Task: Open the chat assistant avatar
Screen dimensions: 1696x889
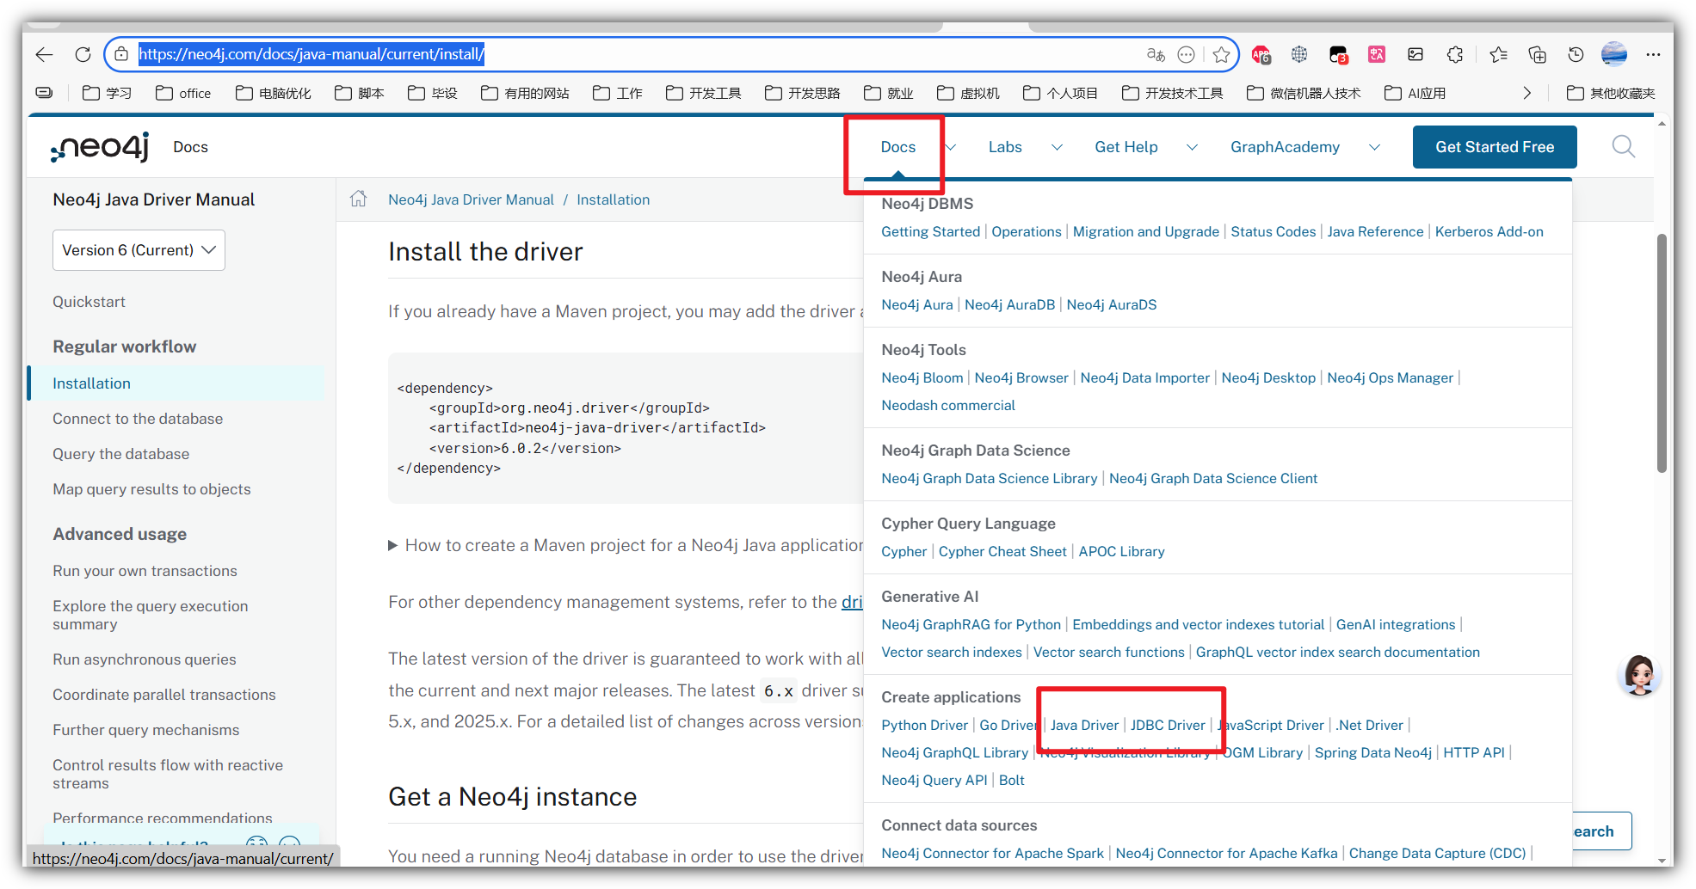Action: point(1640,675)
